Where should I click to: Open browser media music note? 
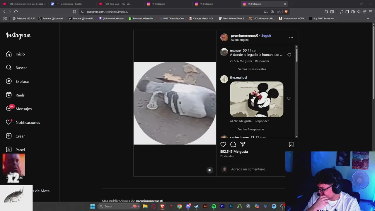point(341,12)
